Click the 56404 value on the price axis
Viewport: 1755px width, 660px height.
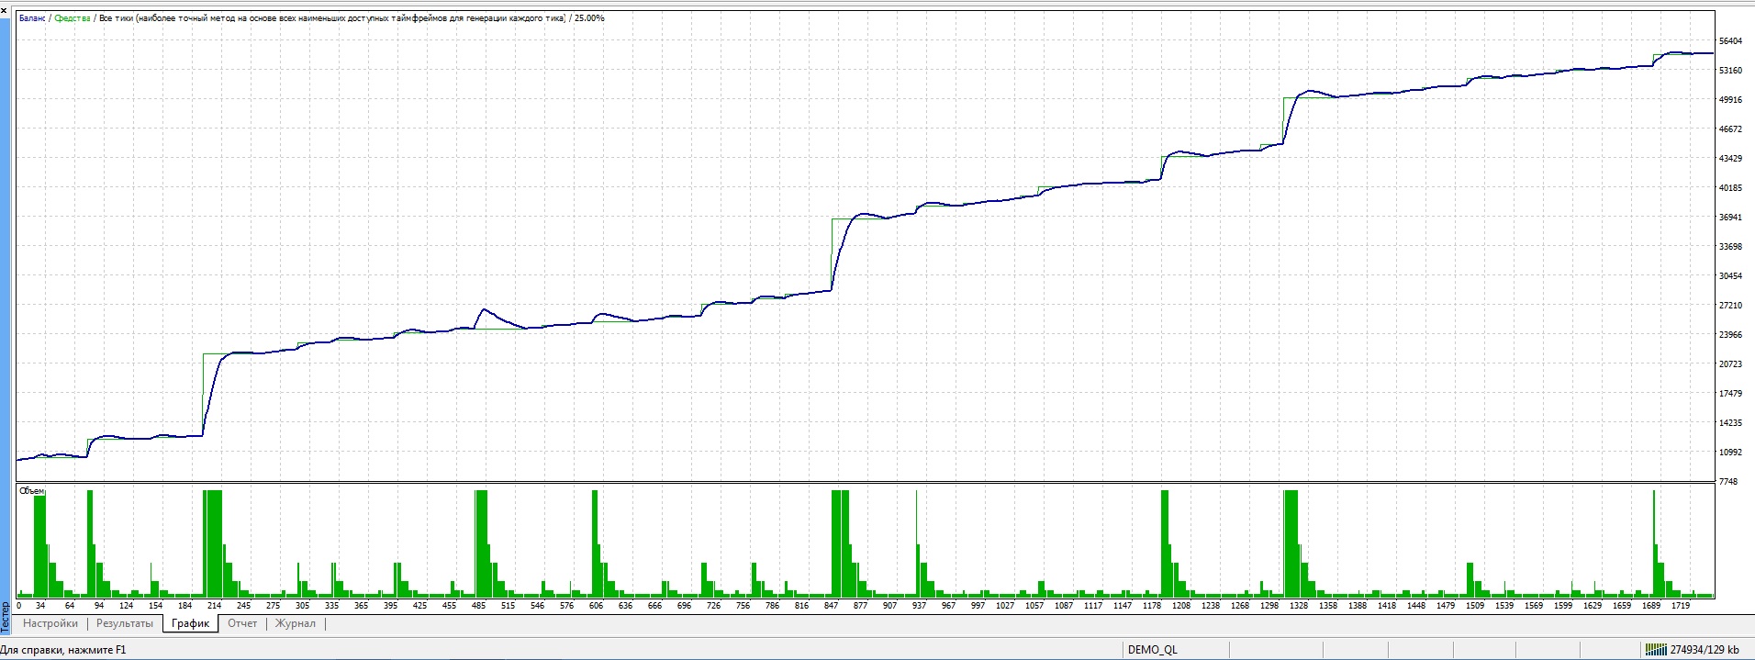coord(1730,41)
